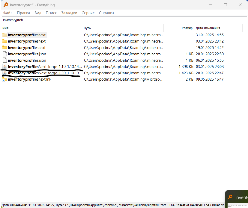The height and width of the screenshot is (208, 248).
Task: Click folder icon of inventoryprofilesnext dated 03.01.2026 23:12
Action: click(x=5, y=41)
